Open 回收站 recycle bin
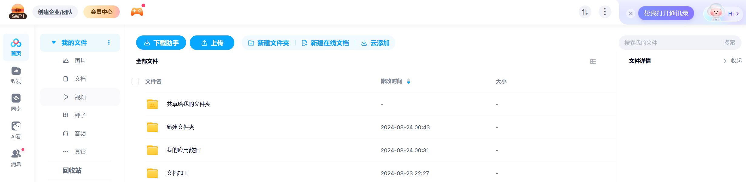The width and height of the screenshot is (746, 182). coord(72,170)
